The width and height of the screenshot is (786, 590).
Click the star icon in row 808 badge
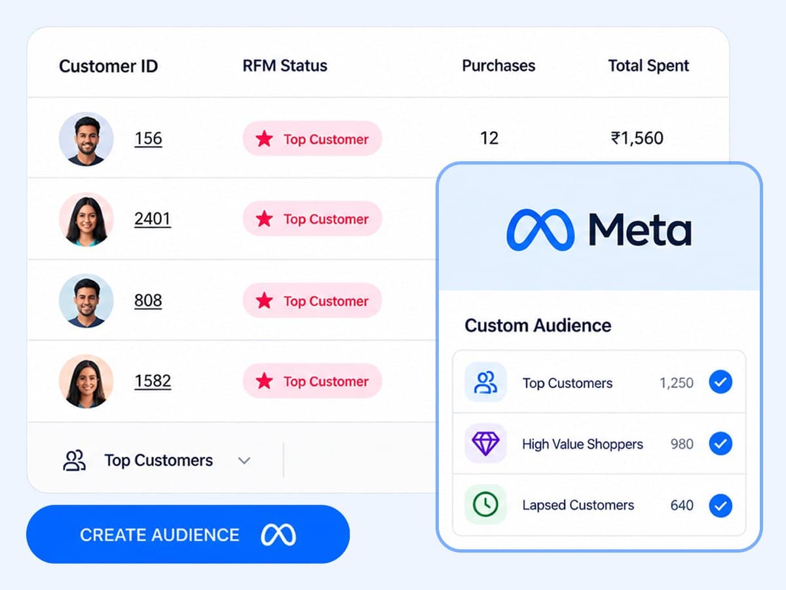click(265, 300)
